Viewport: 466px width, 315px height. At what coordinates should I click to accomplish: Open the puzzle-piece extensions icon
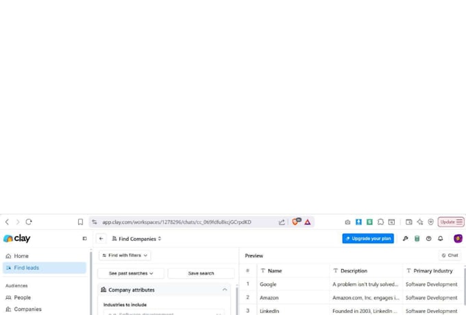[380, 222]
